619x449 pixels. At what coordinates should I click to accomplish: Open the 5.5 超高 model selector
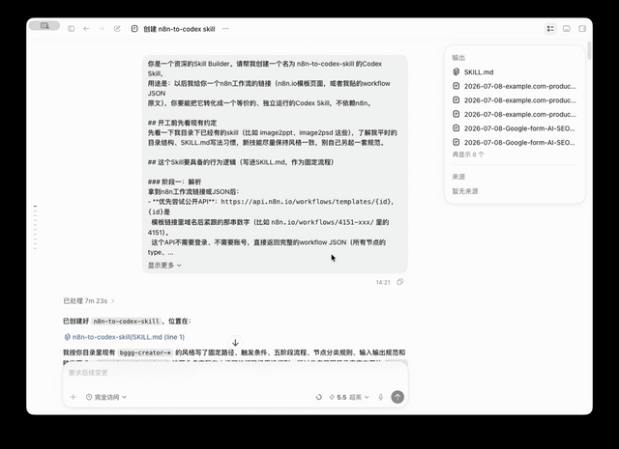(x=349, y=397)
